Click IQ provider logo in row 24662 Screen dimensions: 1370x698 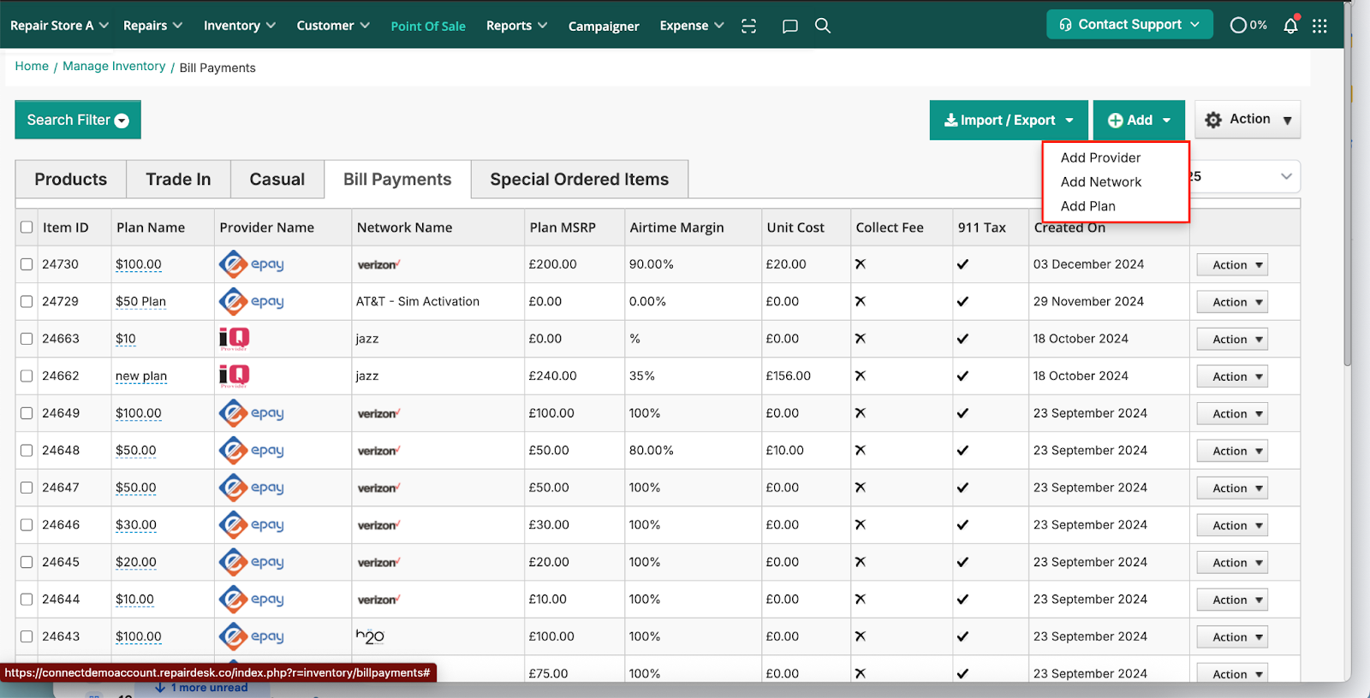click(234, 376)
